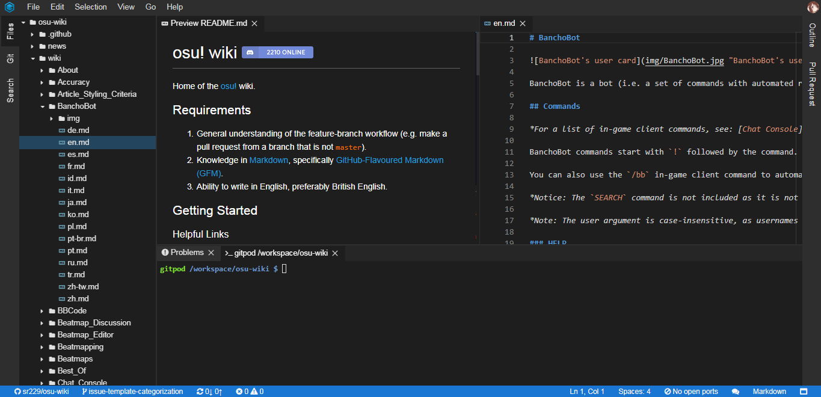Click the Discord 2210 ONLINE badge

[x=277, y=52]
